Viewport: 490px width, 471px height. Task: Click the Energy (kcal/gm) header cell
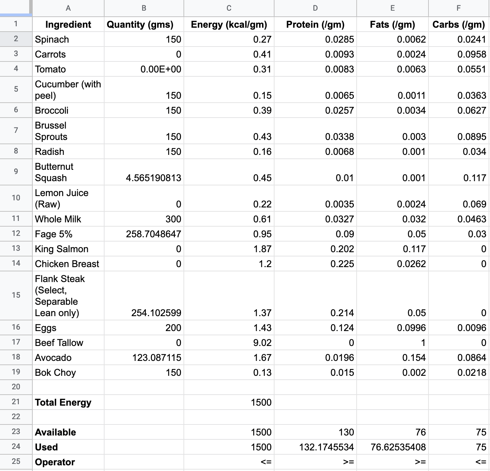(x=229, y=24)
